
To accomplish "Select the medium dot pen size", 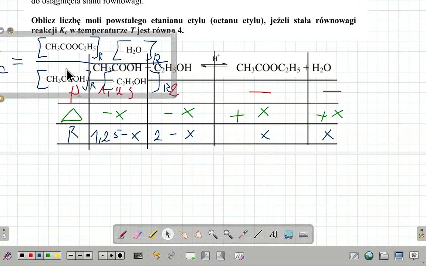I will [111, 255].
